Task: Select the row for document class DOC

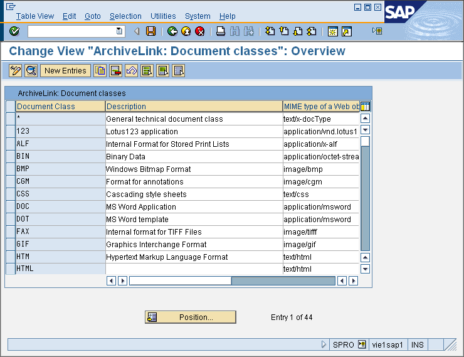Action: [10, 207]
